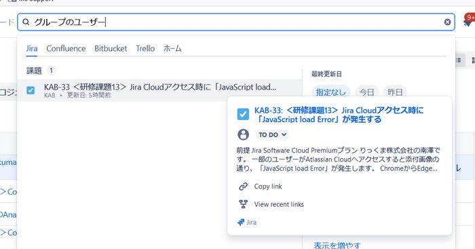Click the KAB-33 result's task type icon

pos(31,90)
